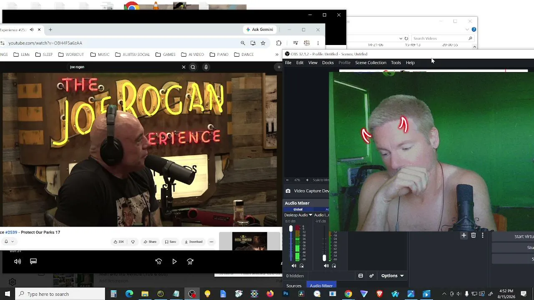Delete selected item with trash icon in OBS
The height and width of the screenshot is (300, 534).
(x=473, y=236)
